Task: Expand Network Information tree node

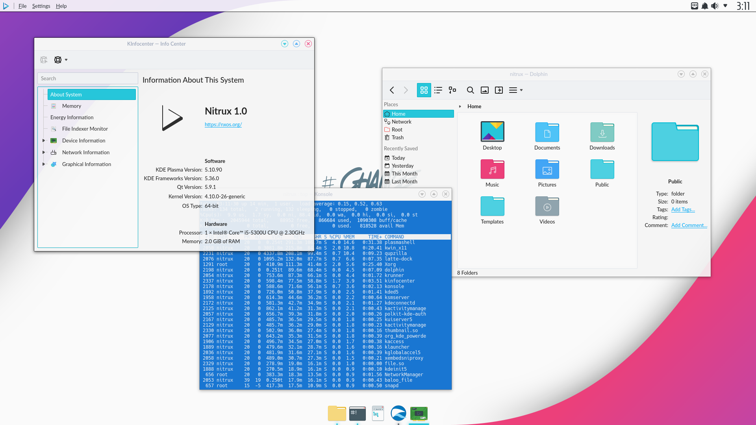Action: pyautogui.click(x=44, y=152)
